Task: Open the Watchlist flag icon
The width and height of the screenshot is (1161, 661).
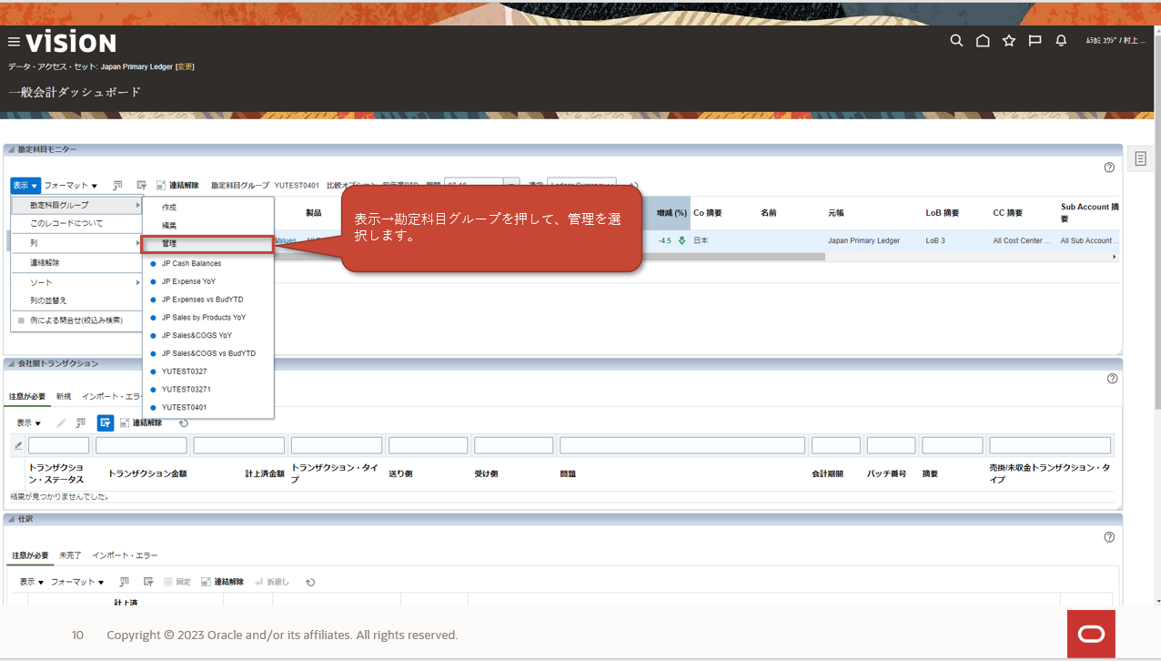Action: point(1035,41)
